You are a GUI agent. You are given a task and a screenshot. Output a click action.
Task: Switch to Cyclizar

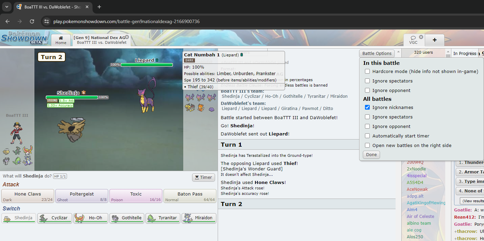point(54,218)
